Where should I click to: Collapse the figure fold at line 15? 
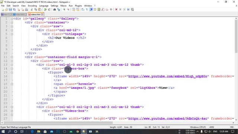coord(12,73)
